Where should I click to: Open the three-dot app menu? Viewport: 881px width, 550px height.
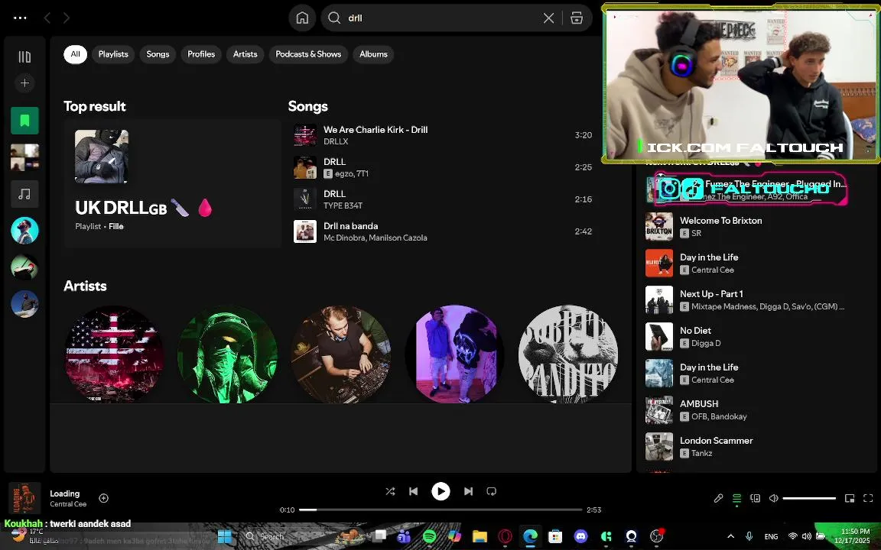pos(20,18)
